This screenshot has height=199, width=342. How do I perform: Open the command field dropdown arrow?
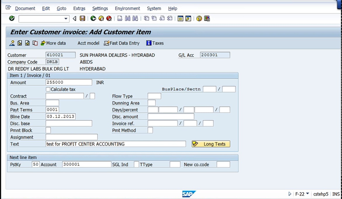click(x=66, y=19)
